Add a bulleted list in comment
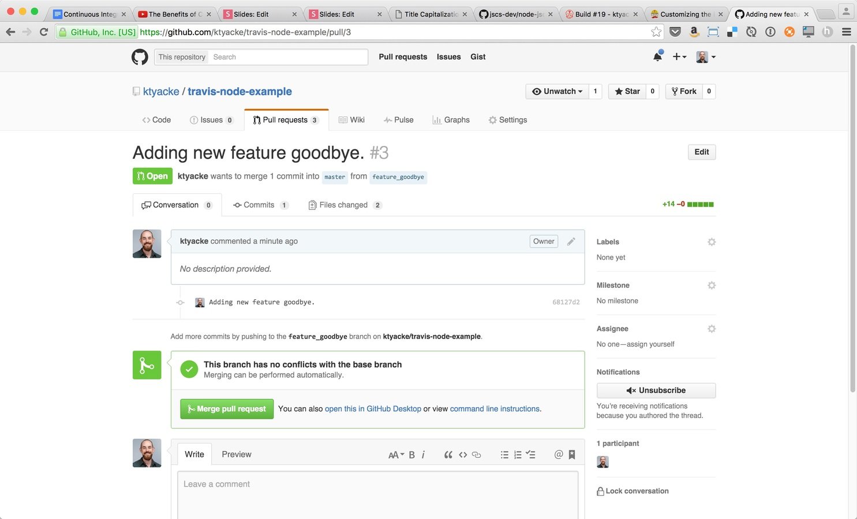Image resolution: width=857 pixels, height=519 pixels. (x=504, y=455)
